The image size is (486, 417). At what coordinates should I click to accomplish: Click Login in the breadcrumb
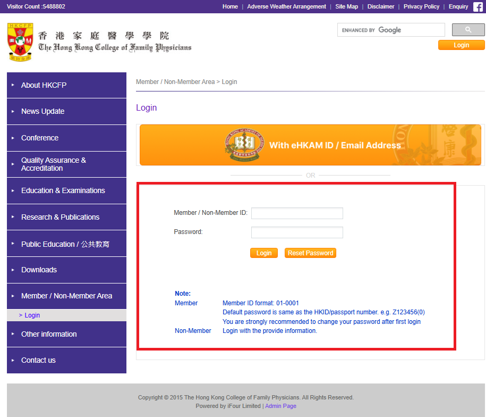click(x=229, y=82)
